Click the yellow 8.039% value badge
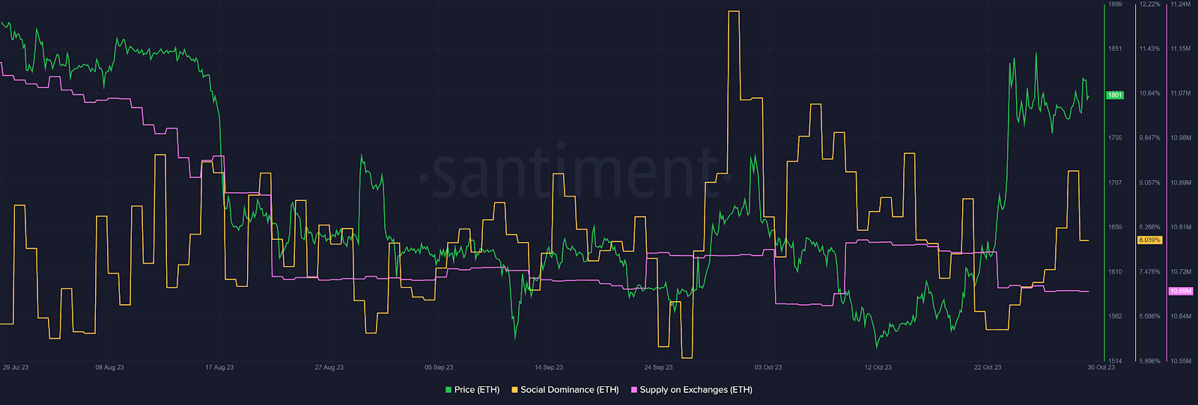The height and width of the screenshot is (405, 1198). [1149, 240]
